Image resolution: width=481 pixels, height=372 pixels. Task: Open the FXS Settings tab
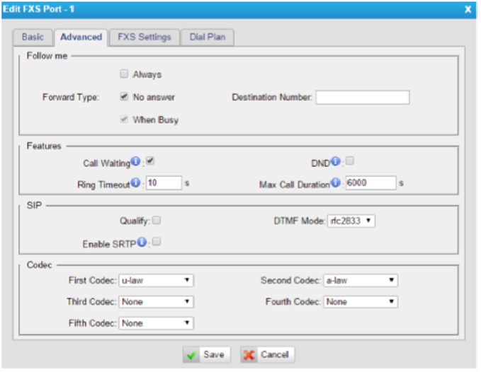click(144, 37)
